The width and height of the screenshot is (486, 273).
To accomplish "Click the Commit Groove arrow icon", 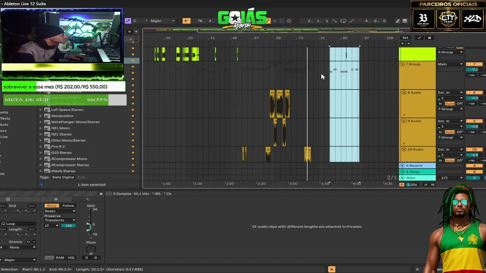I will coord(33,242).
